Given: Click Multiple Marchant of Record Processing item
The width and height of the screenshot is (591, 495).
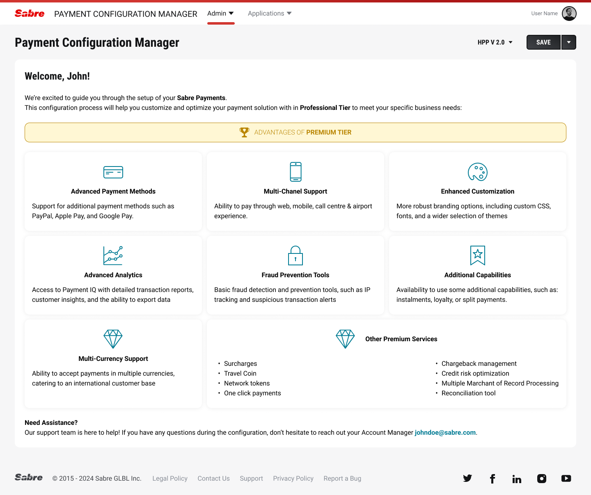Looking at the screenshot, I should 500,383.
